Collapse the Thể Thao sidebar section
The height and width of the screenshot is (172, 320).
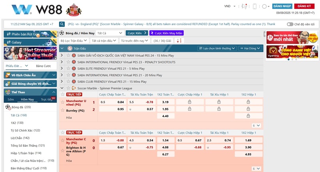click(x=30, y=92)
